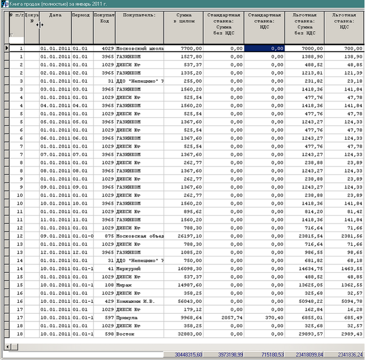Select the cell showing 814,20
Image resolution: width=365 pixels, height=360 pixels.
[x=304, y=212]
